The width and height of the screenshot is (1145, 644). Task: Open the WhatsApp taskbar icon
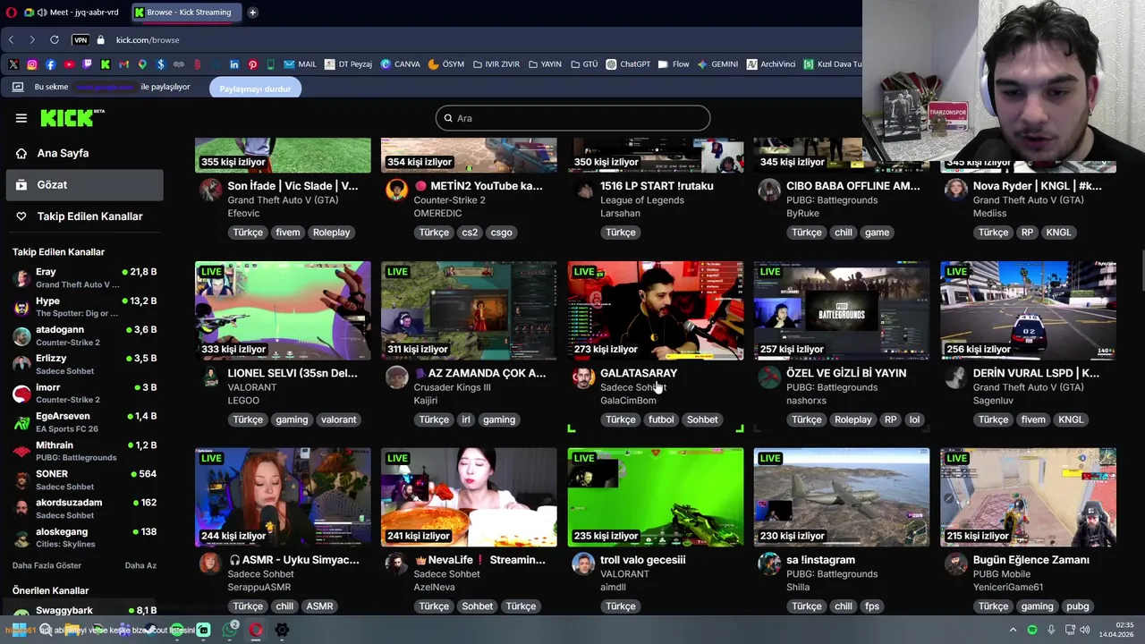click(x=230, y=630)
